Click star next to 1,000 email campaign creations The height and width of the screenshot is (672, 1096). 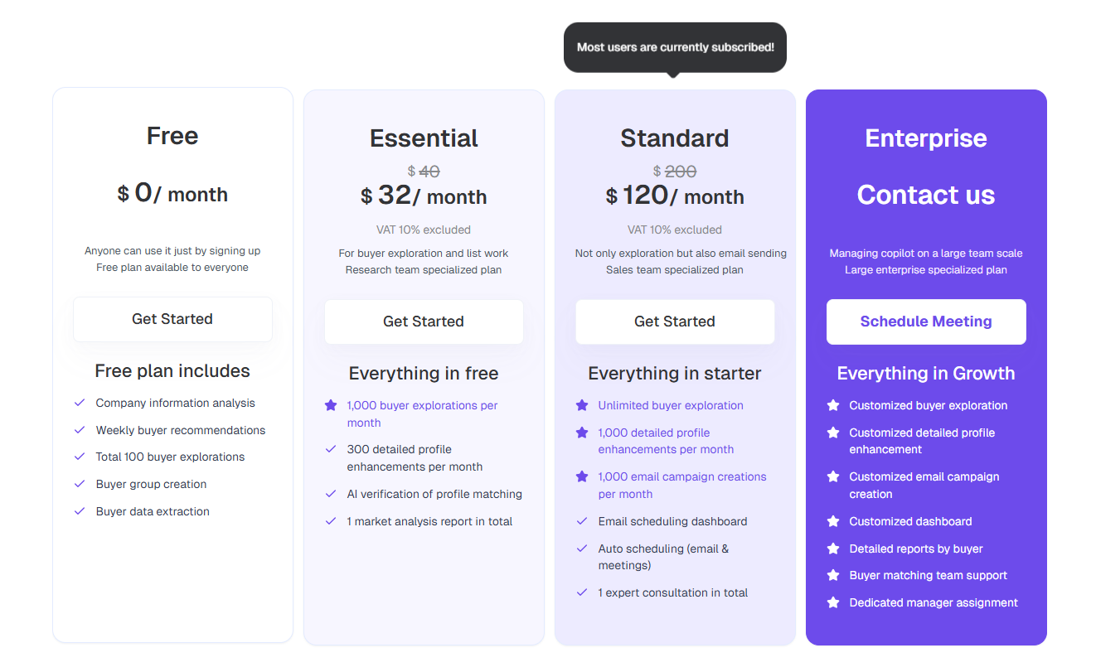[x=582, y=476]
